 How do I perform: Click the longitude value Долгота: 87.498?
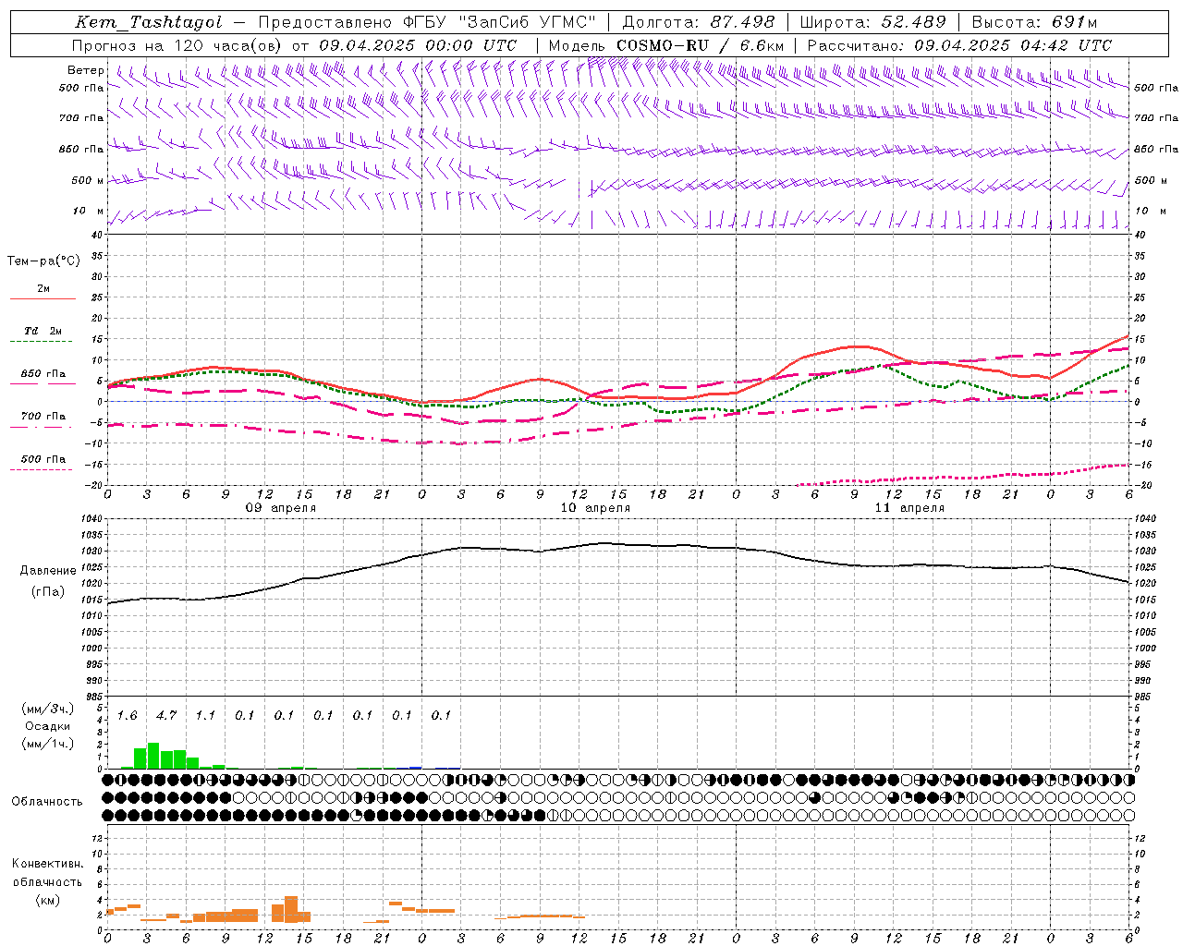click(x=700, y=22)
